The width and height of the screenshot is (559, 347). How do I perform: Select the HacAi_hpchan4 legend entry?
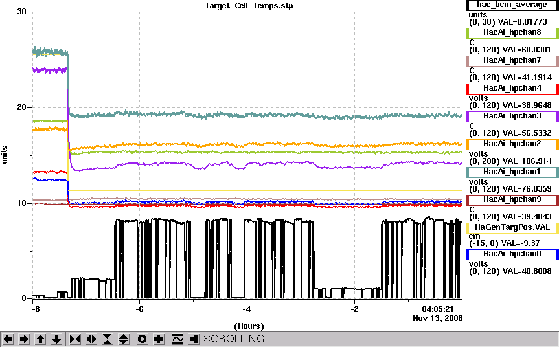[512, 88]
